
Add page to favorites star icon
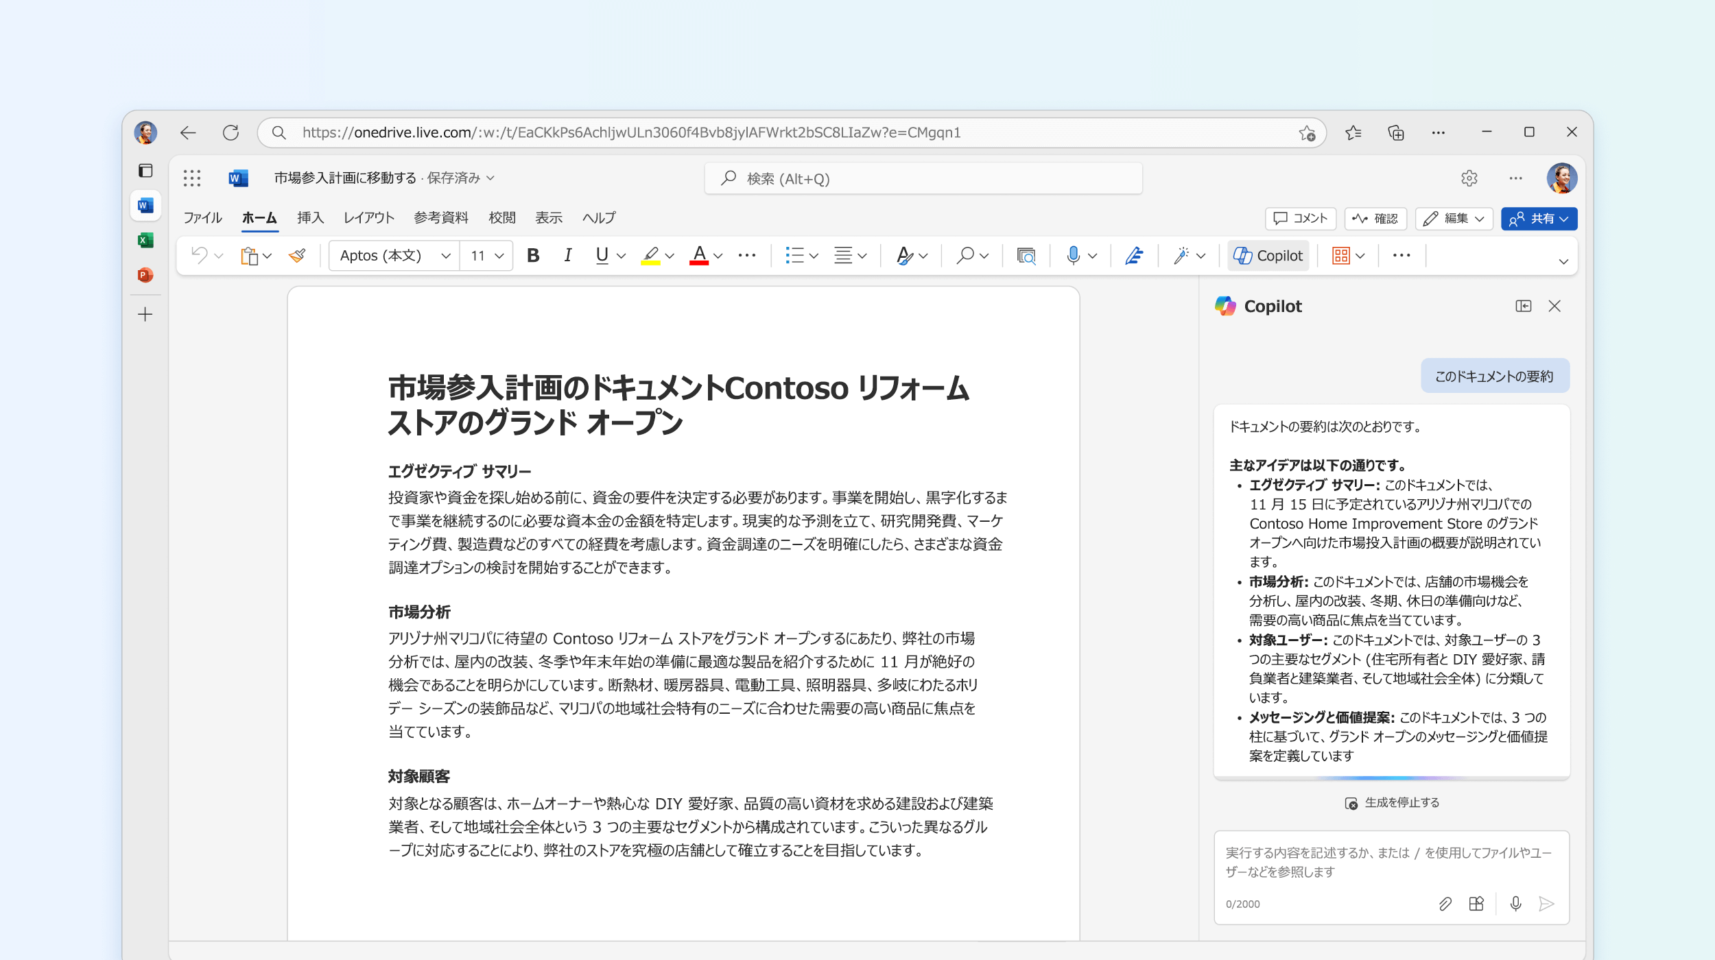click(x=1307, y=133)
